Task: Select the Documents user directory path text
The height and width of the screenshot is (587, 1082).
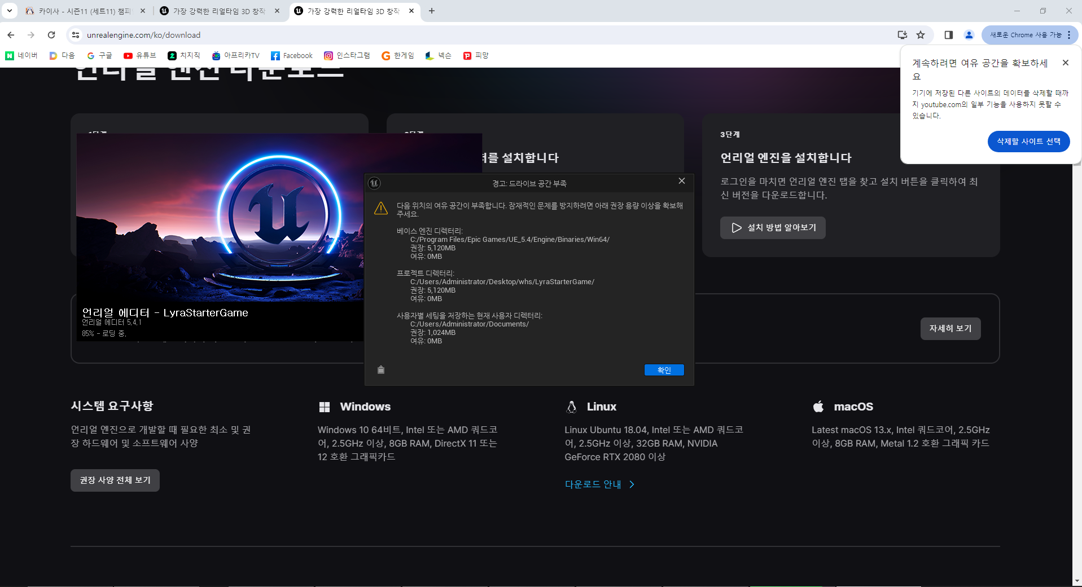Action: (470, 324)
